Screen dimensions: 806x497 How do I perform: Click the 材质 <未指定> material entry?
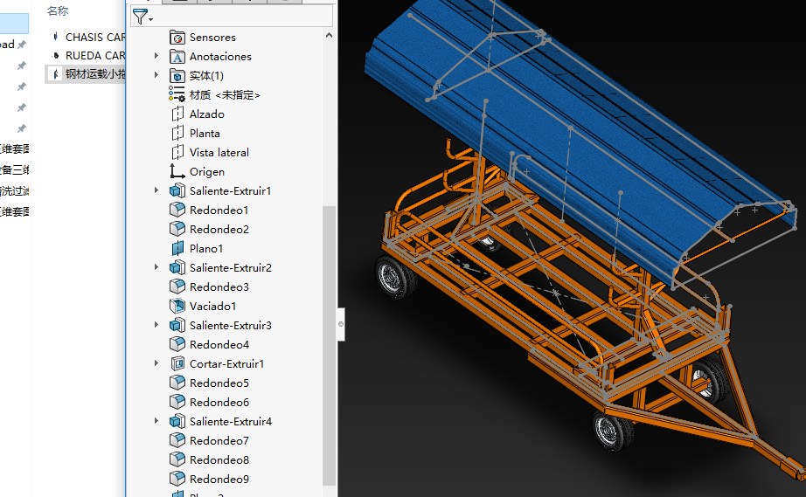pyautogui.click(x=225, y=95)
